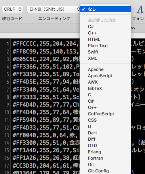
Task: Click line 15 text #FF1A4D,255,26,77
Action: (41, 150)
